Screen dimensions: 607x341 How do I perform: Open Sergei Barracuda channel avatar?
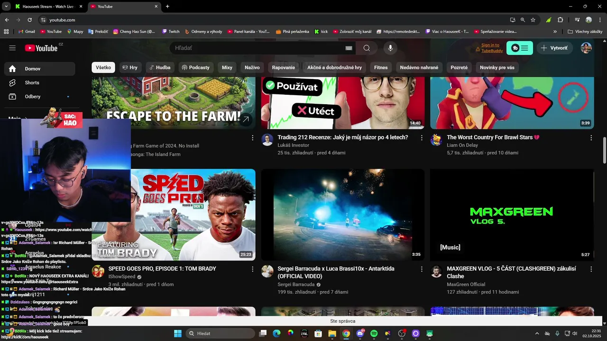(267, 271)
